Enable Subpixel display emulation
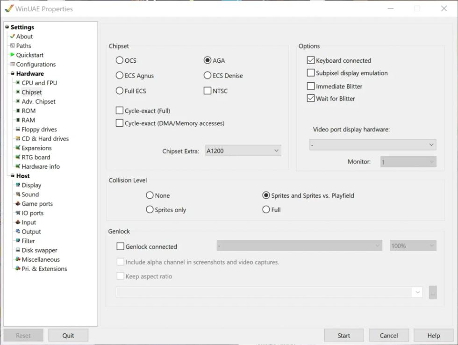Image resolution: width=458 pixels, height=345 pixels. [x=311, y=73]
